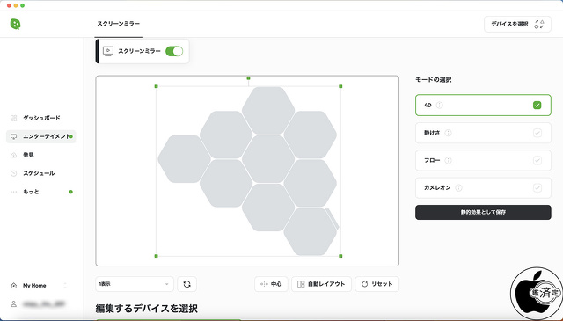Viewport: 563px width, 321px height.
Task: Click the 自動レイアウト button
Action: [321, 284]
